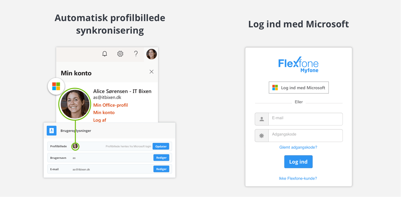Click the blue Brugeroplysninger panel icon
This screenshot has width=401, height=197.
(x=51, y=130)
